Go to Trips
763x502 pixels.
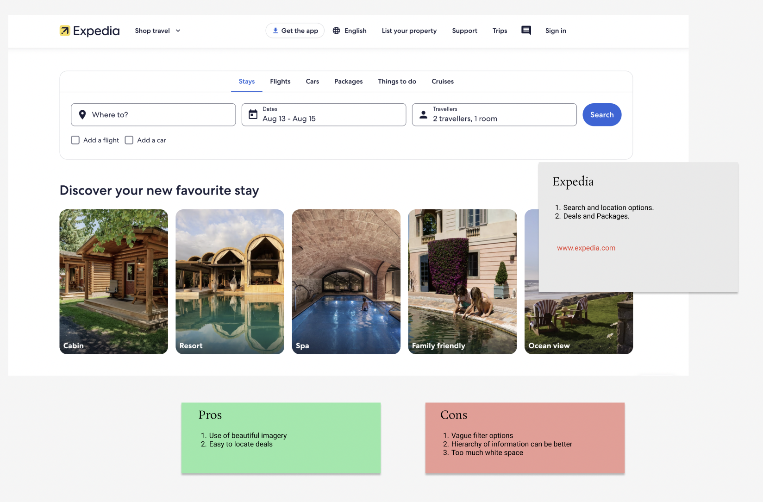[500, 31]
